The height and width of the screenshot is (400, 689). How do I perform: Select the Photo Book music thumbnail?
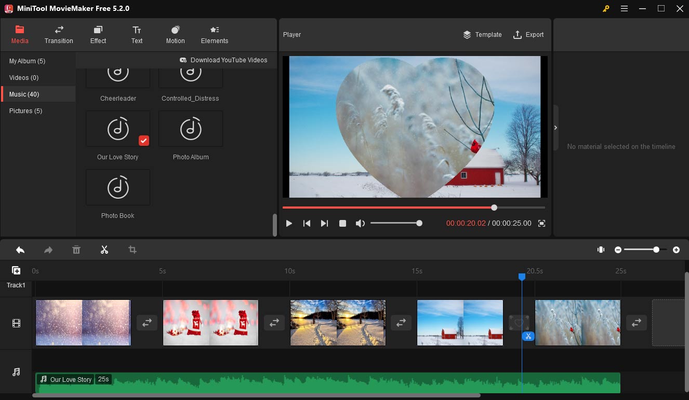point(118,187)
